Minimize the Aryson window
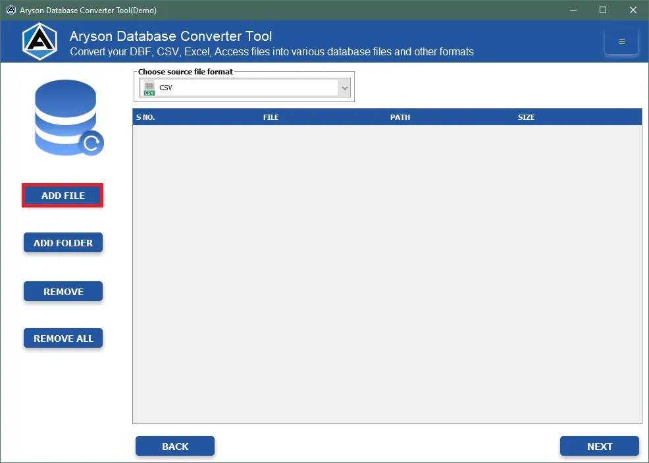 click(573, 10)
